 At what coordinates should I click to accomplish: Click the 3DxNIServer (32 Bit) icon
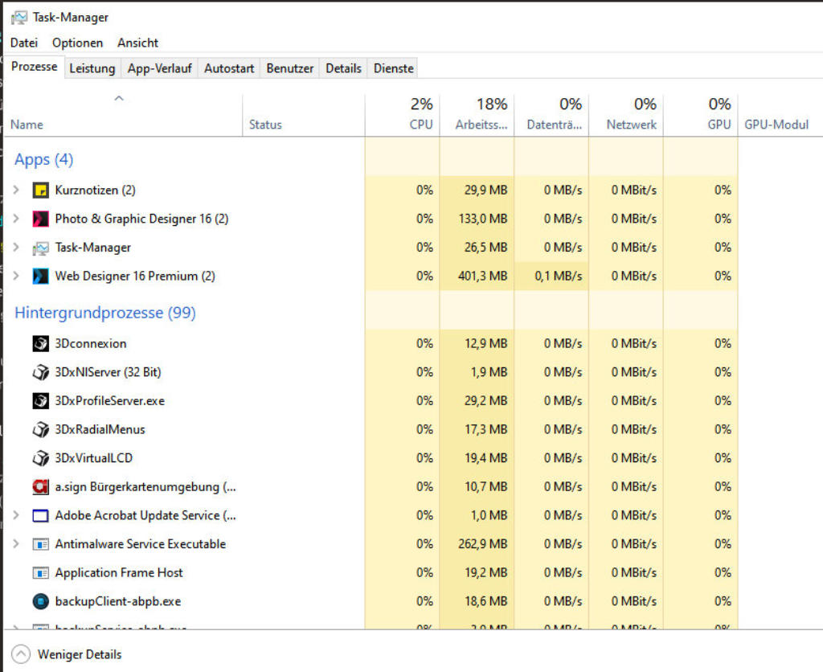tap(40, 372)
